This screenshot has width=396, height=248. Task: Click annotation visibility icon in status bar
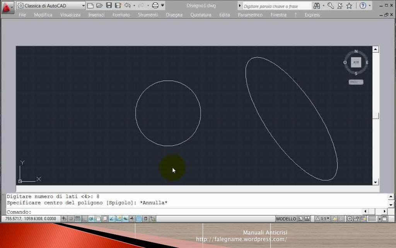[x=334, y=219]
